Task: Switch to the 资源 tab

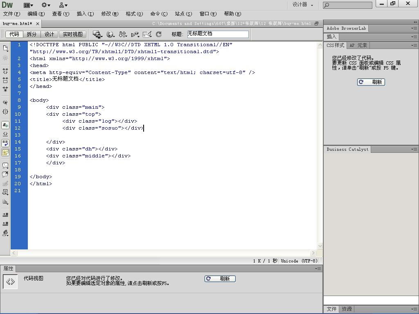Action: pos(347,309)
